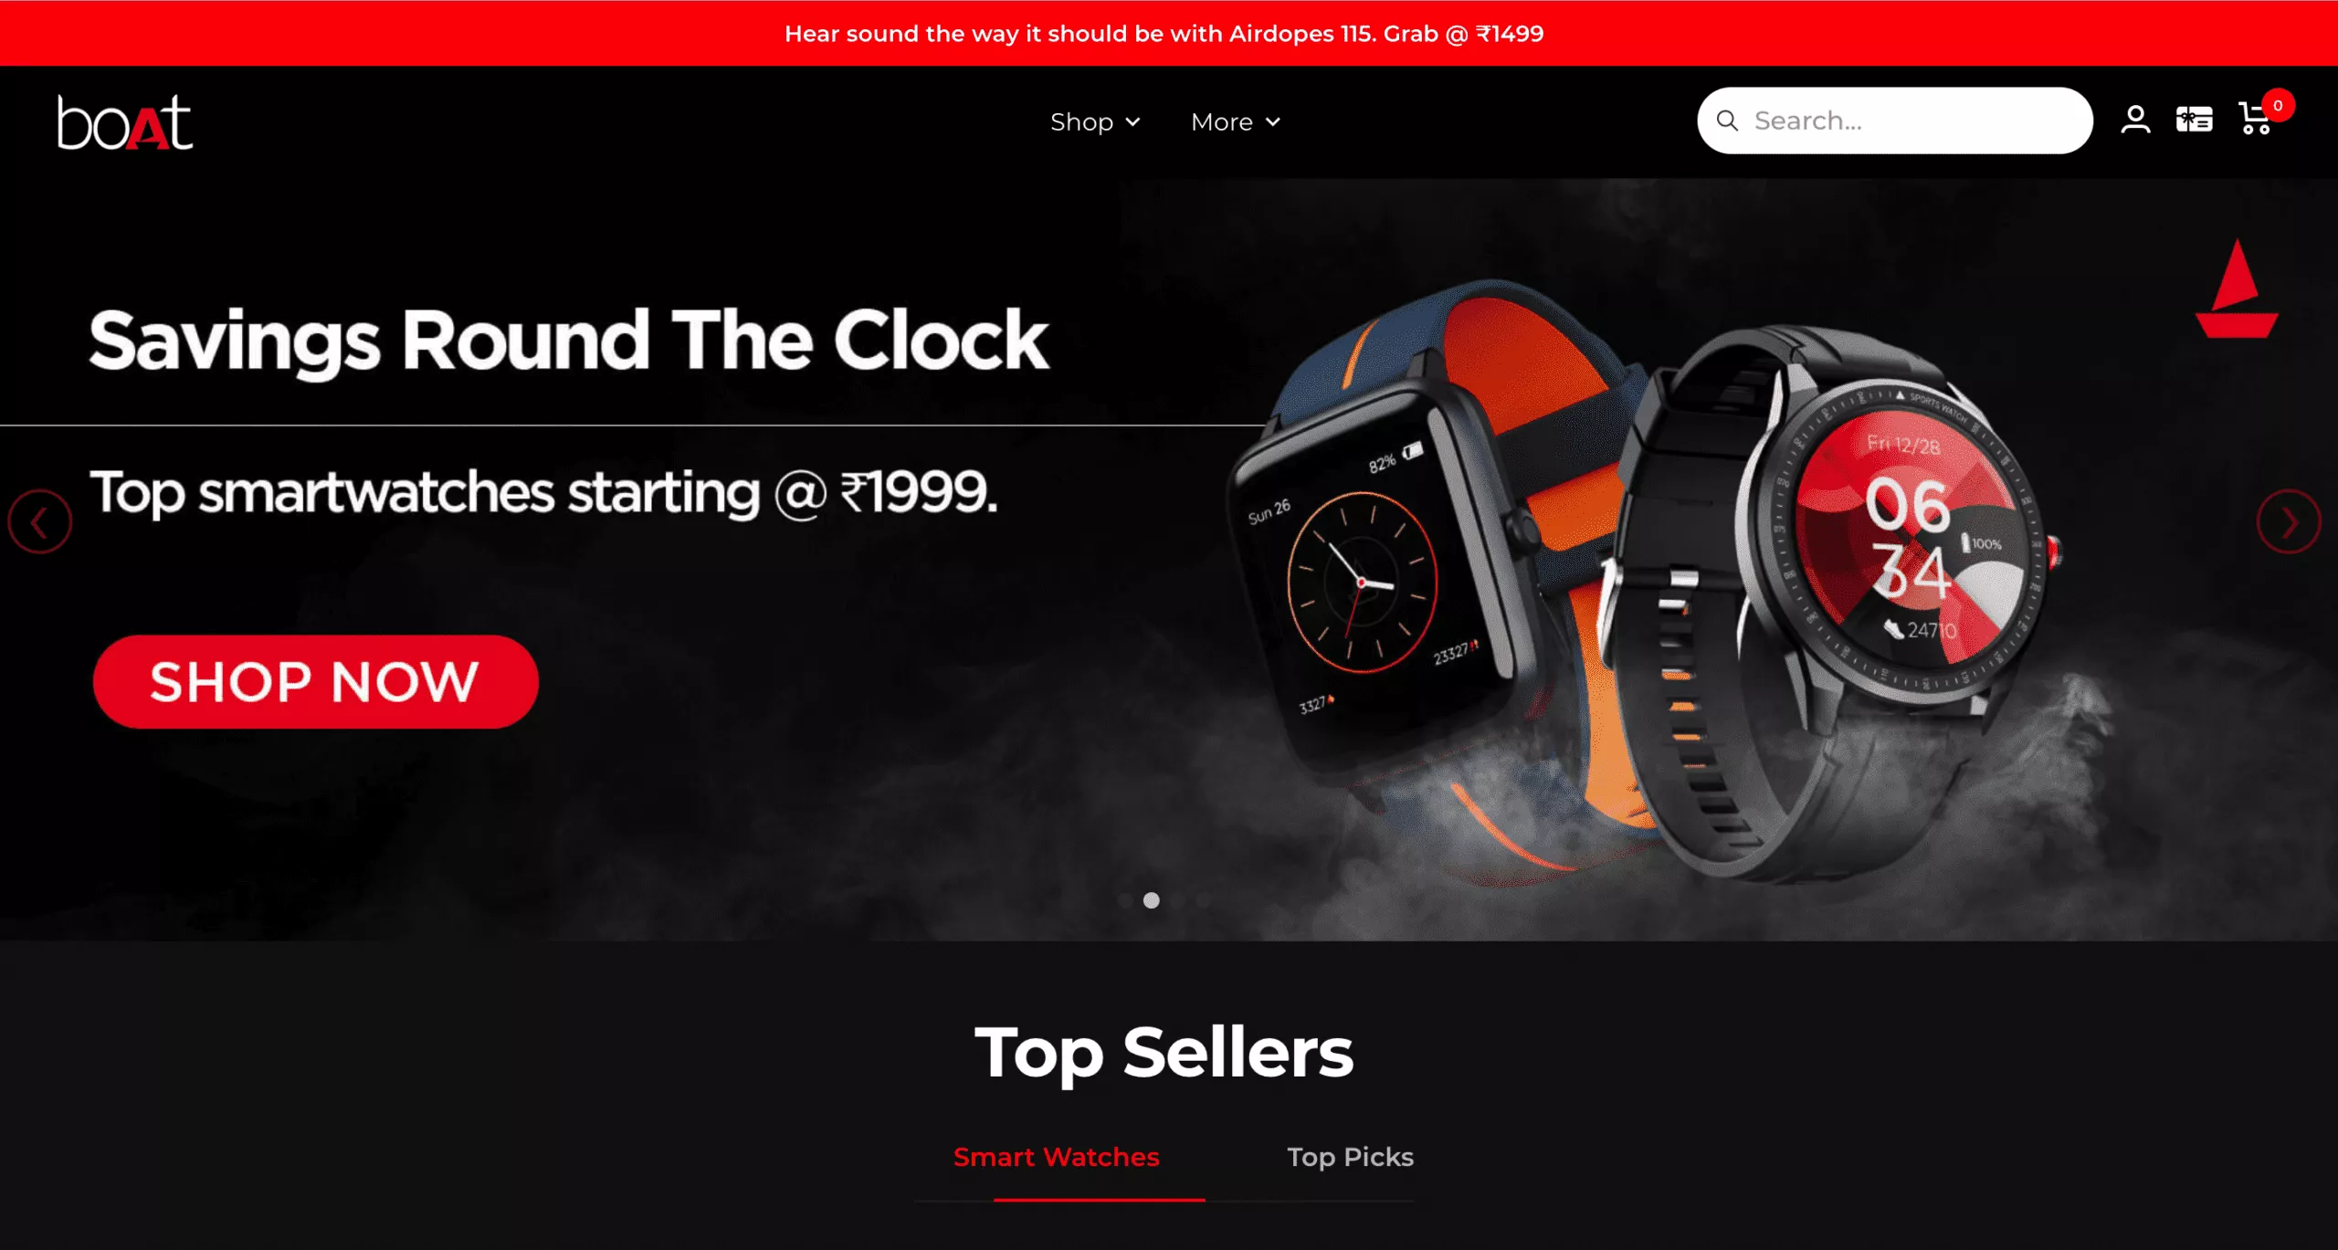This screenshot has width=2338, height=1250.
Task: Click the SHOP NOW button
Action: (x=315, y=681)
